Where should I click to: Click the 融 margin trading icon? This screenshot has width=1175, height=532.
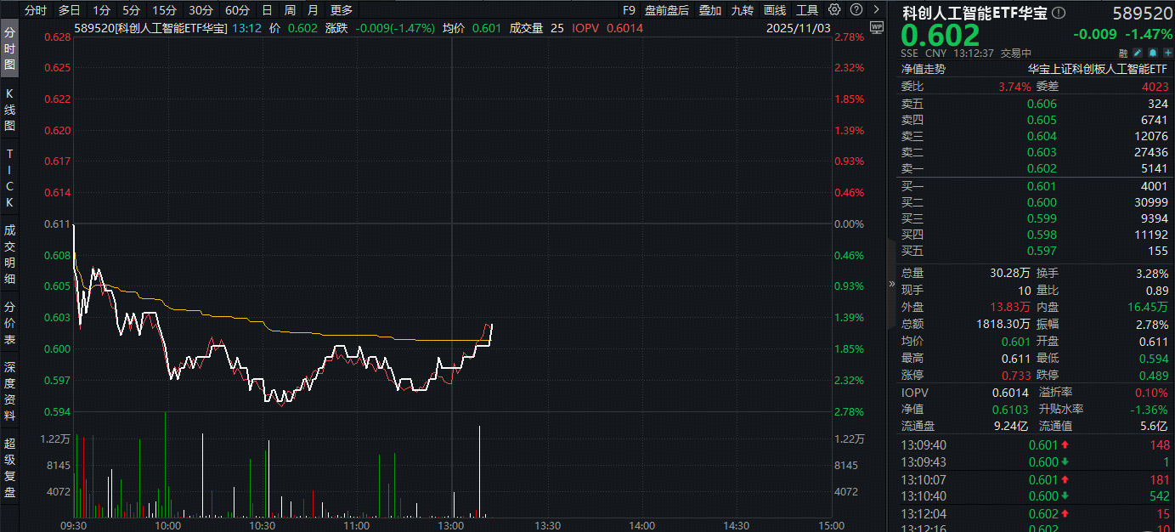[x=1124, y=53]
